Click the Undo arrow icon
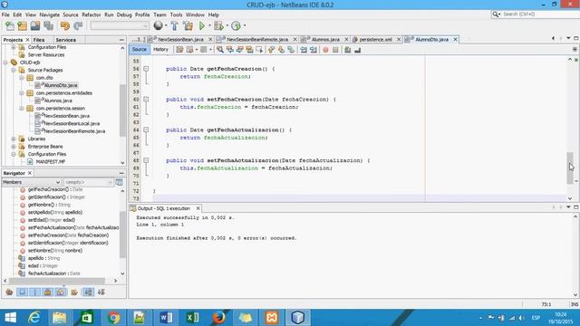 point(65,26)
